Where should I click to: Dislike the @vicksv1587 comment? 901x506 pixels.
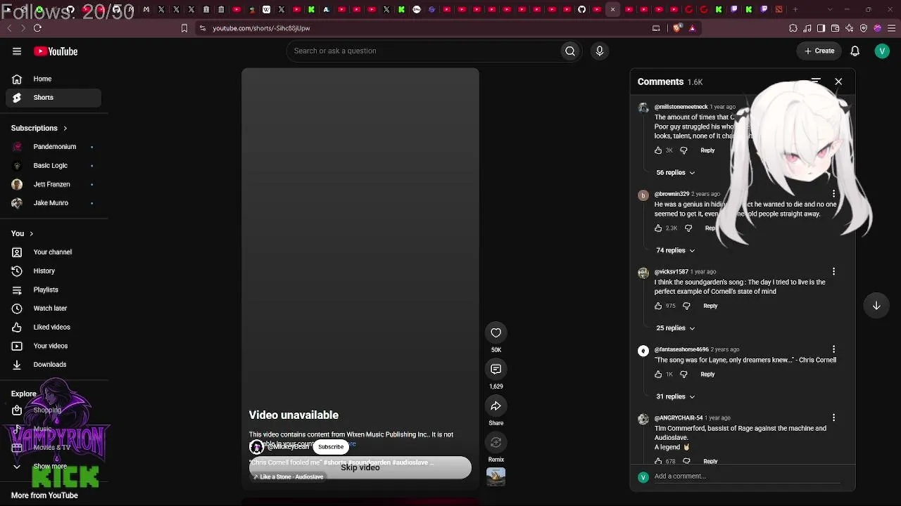click(x=686, y=306)
